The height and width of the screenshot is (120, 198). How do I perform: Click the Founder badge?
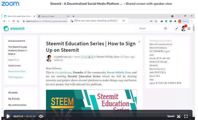tap(87, 57)
